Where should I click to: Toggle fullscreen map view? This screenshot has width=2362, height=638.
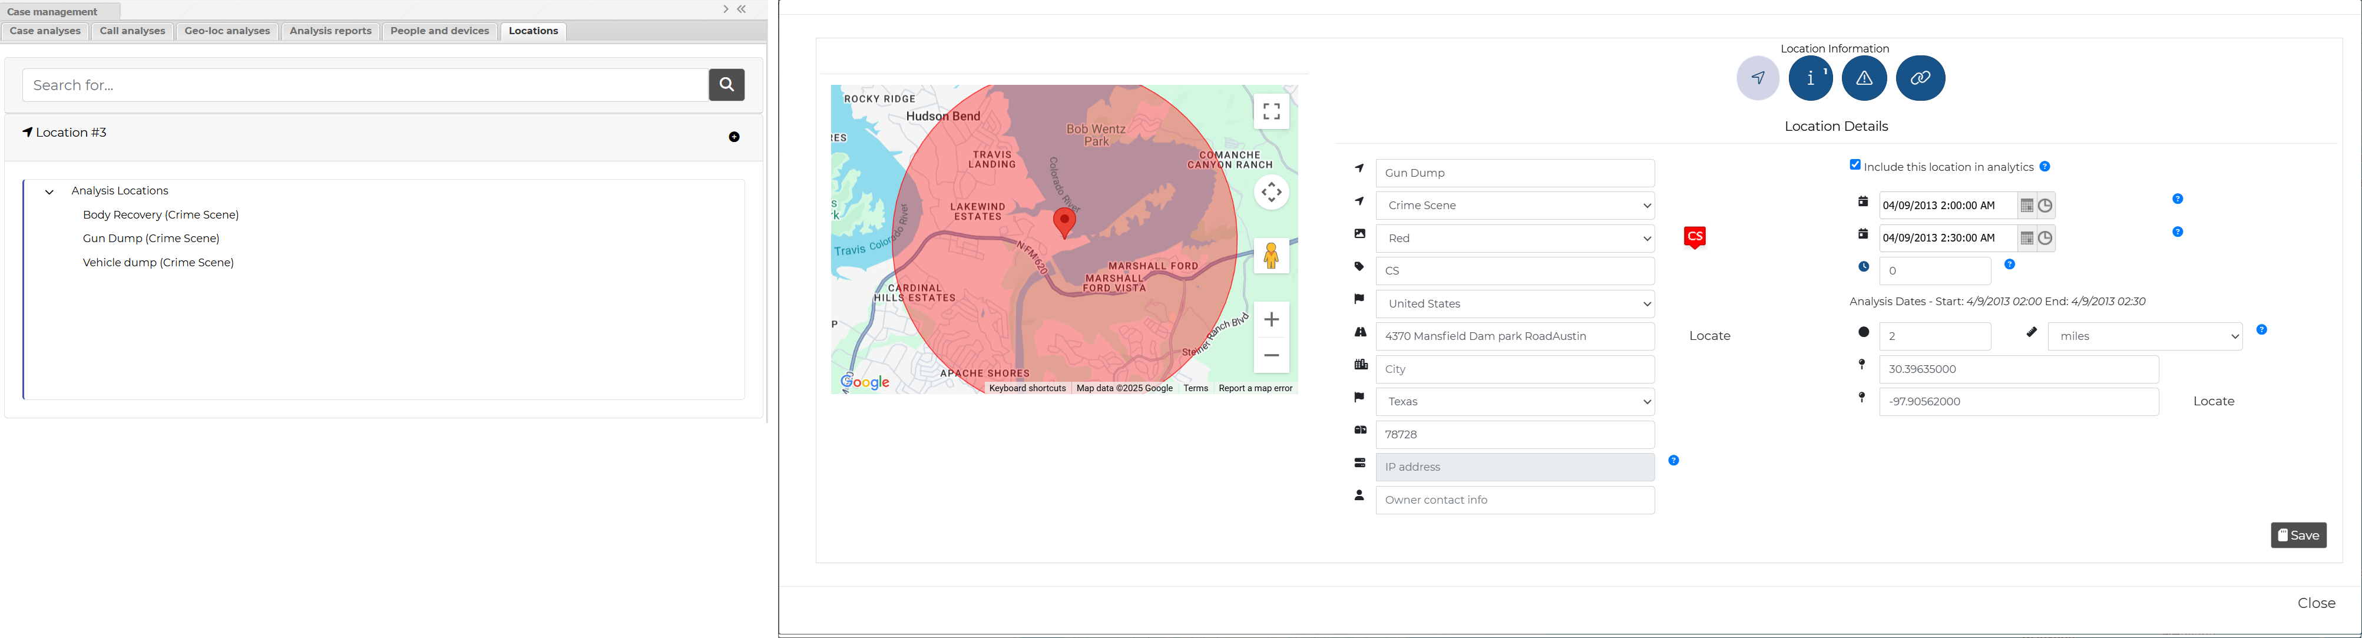(x=1271, y=112)
